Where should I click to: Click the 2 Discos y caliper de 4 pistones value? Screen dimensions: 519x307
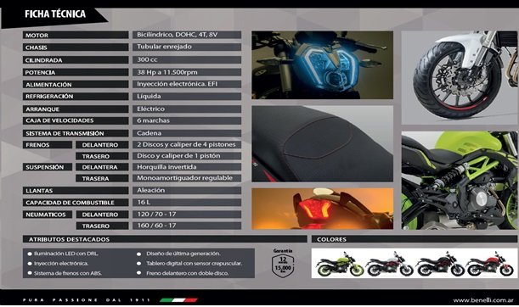[186, 144]
